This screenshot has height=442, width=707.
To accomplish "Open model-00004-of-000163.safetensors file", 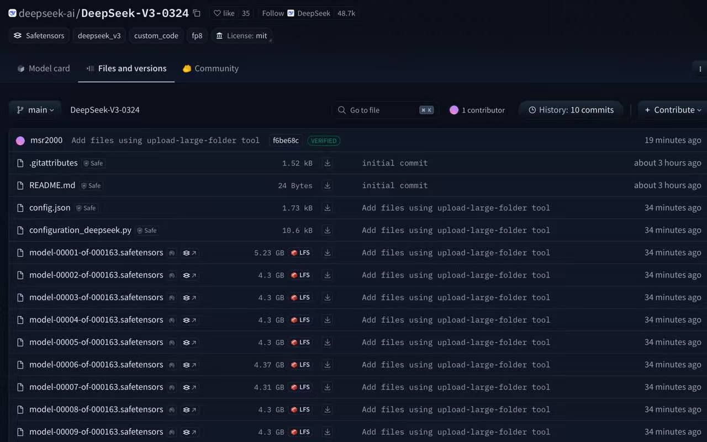I will click(96, 319).
